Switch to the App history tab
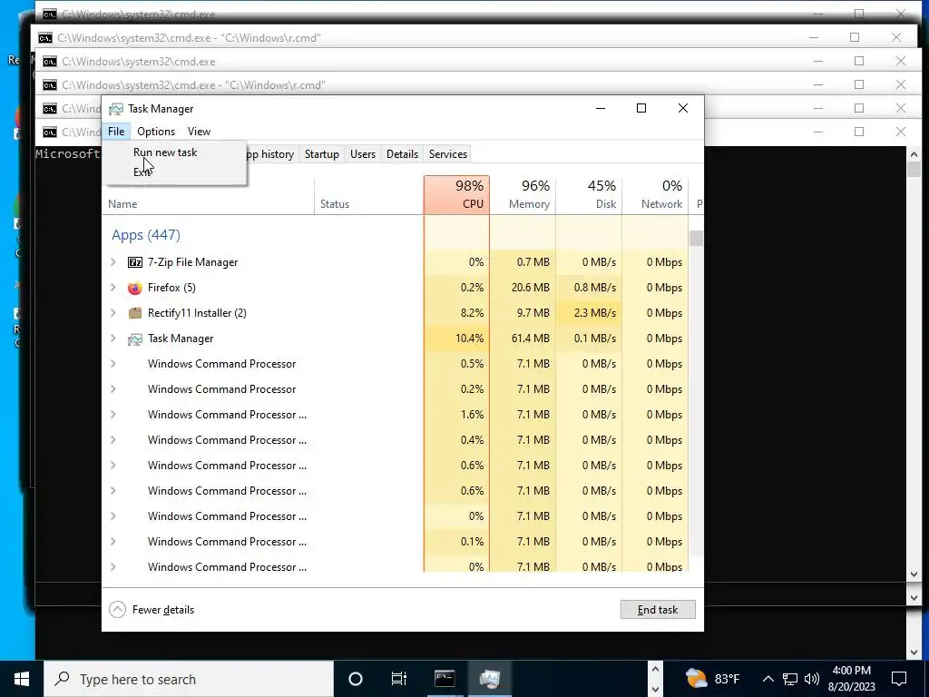 click(269, 154)
